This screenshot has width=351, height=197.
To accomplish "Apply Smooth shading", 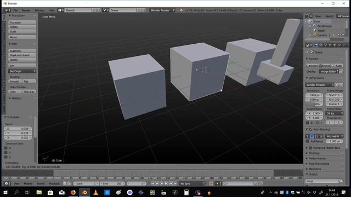I will click(15, 82).
